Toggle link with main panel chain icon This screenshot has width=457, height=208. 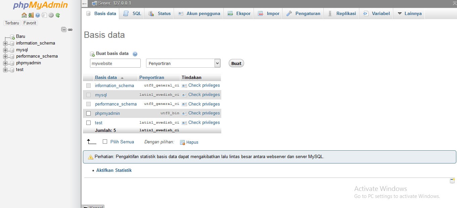click(x=70, y=29)
